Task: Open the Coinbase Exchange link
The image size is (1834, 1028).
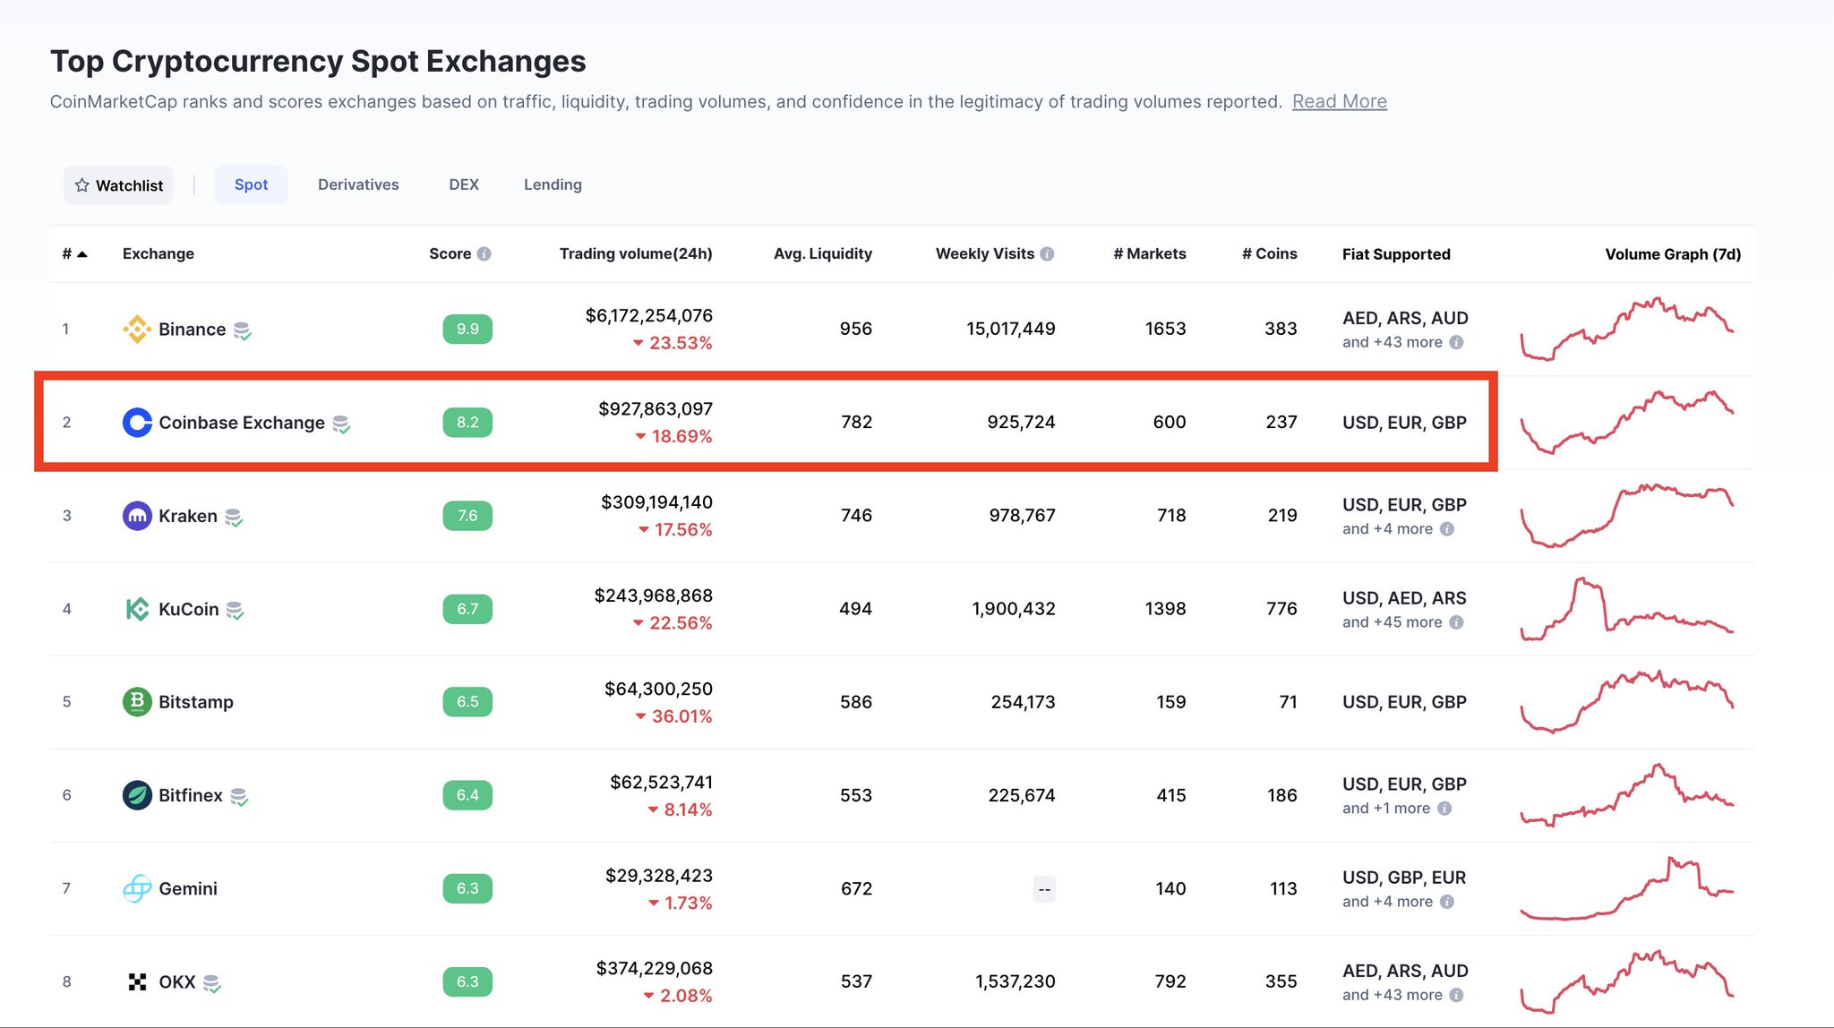Action: tap(242, 422)
